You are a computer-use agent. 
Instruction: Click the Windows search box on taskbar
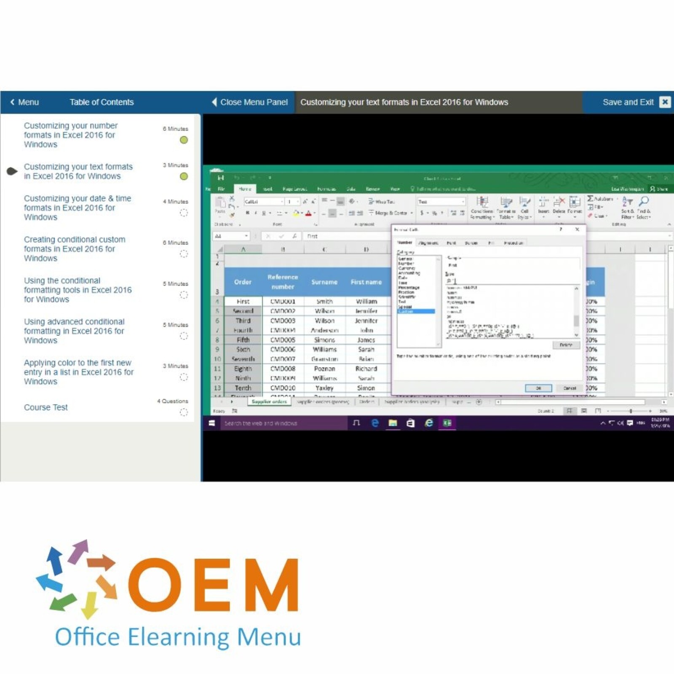click(x=284, y=423)
